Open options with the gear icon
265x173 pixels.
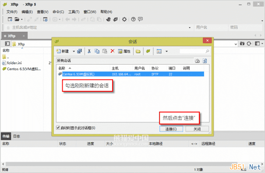tap(124, 19)
